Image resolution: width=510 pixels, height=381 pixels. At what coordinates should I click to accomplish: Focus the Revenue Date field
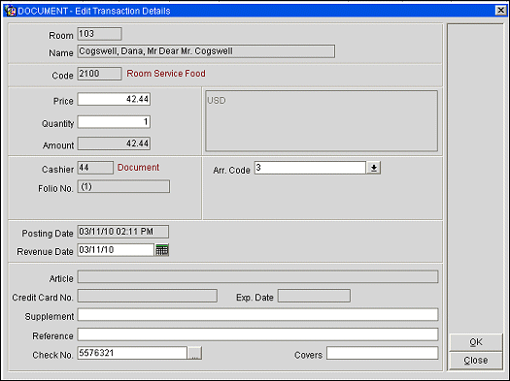pos(116,250)
